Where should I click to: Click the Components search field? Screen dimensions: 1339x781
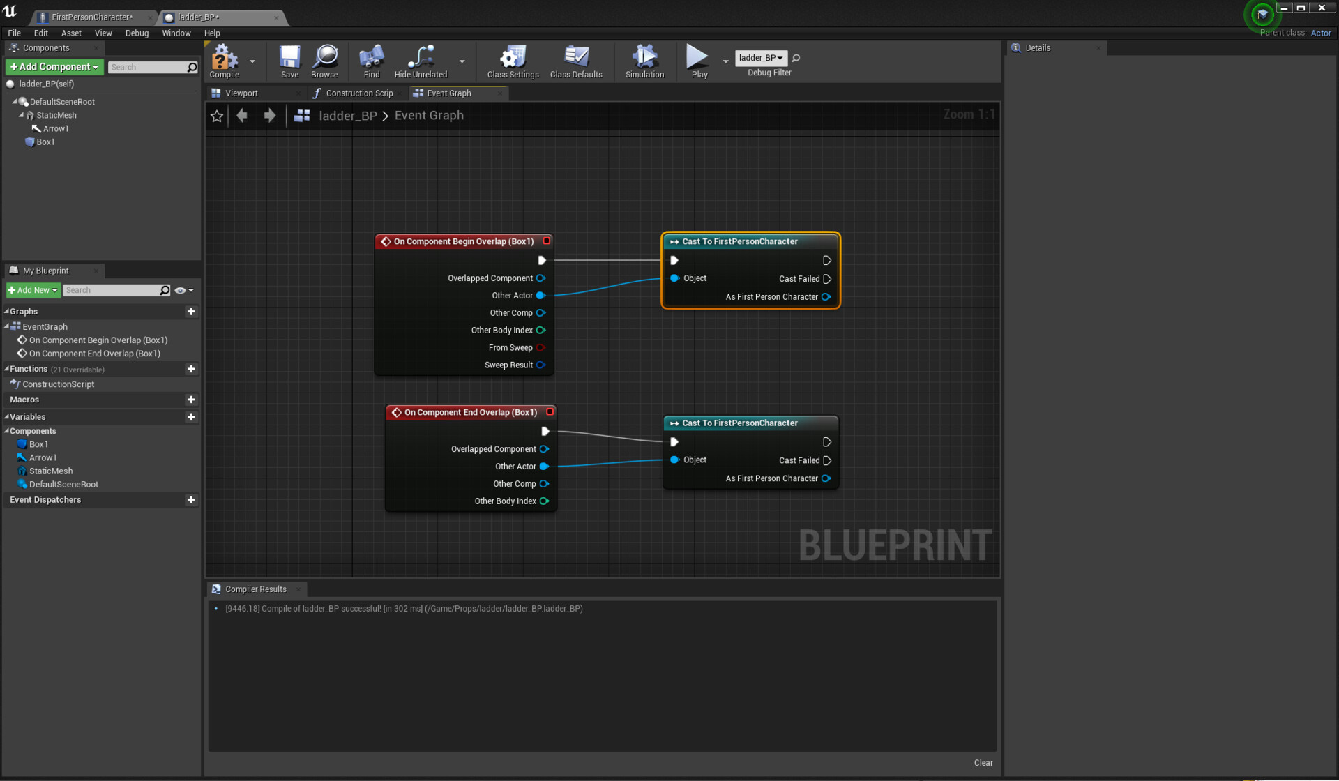148,68
